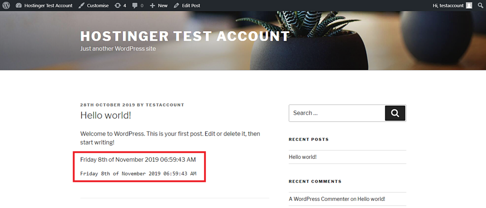486x208 pixels.
Task: Click the HOSTINGER TEST ACCOUNT site title
Action: pos(185,36)
